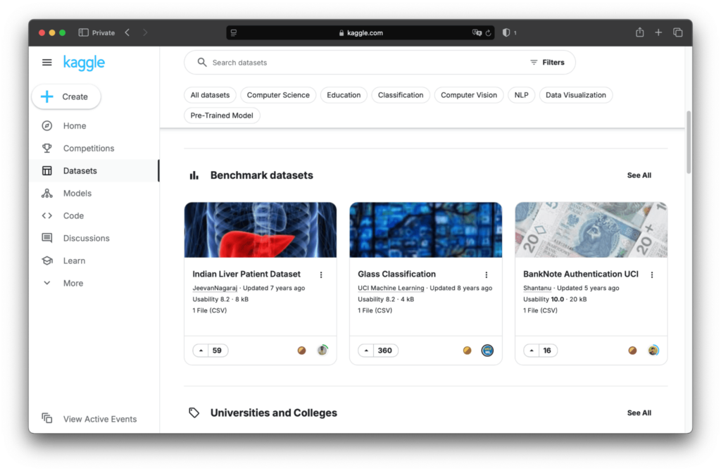Screen dimensions: 721x471
Task: Toggle Safari's sidebar panel button
Action: coord(83,32)
